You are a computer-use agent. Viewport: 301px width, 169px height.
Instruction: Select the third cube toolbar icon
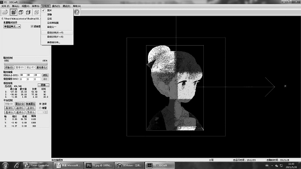point(28,12)
